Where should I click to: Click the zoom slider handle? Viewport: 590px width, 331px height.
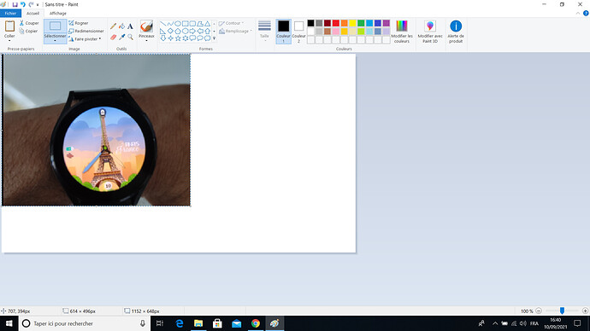click(x=562, y=311)
